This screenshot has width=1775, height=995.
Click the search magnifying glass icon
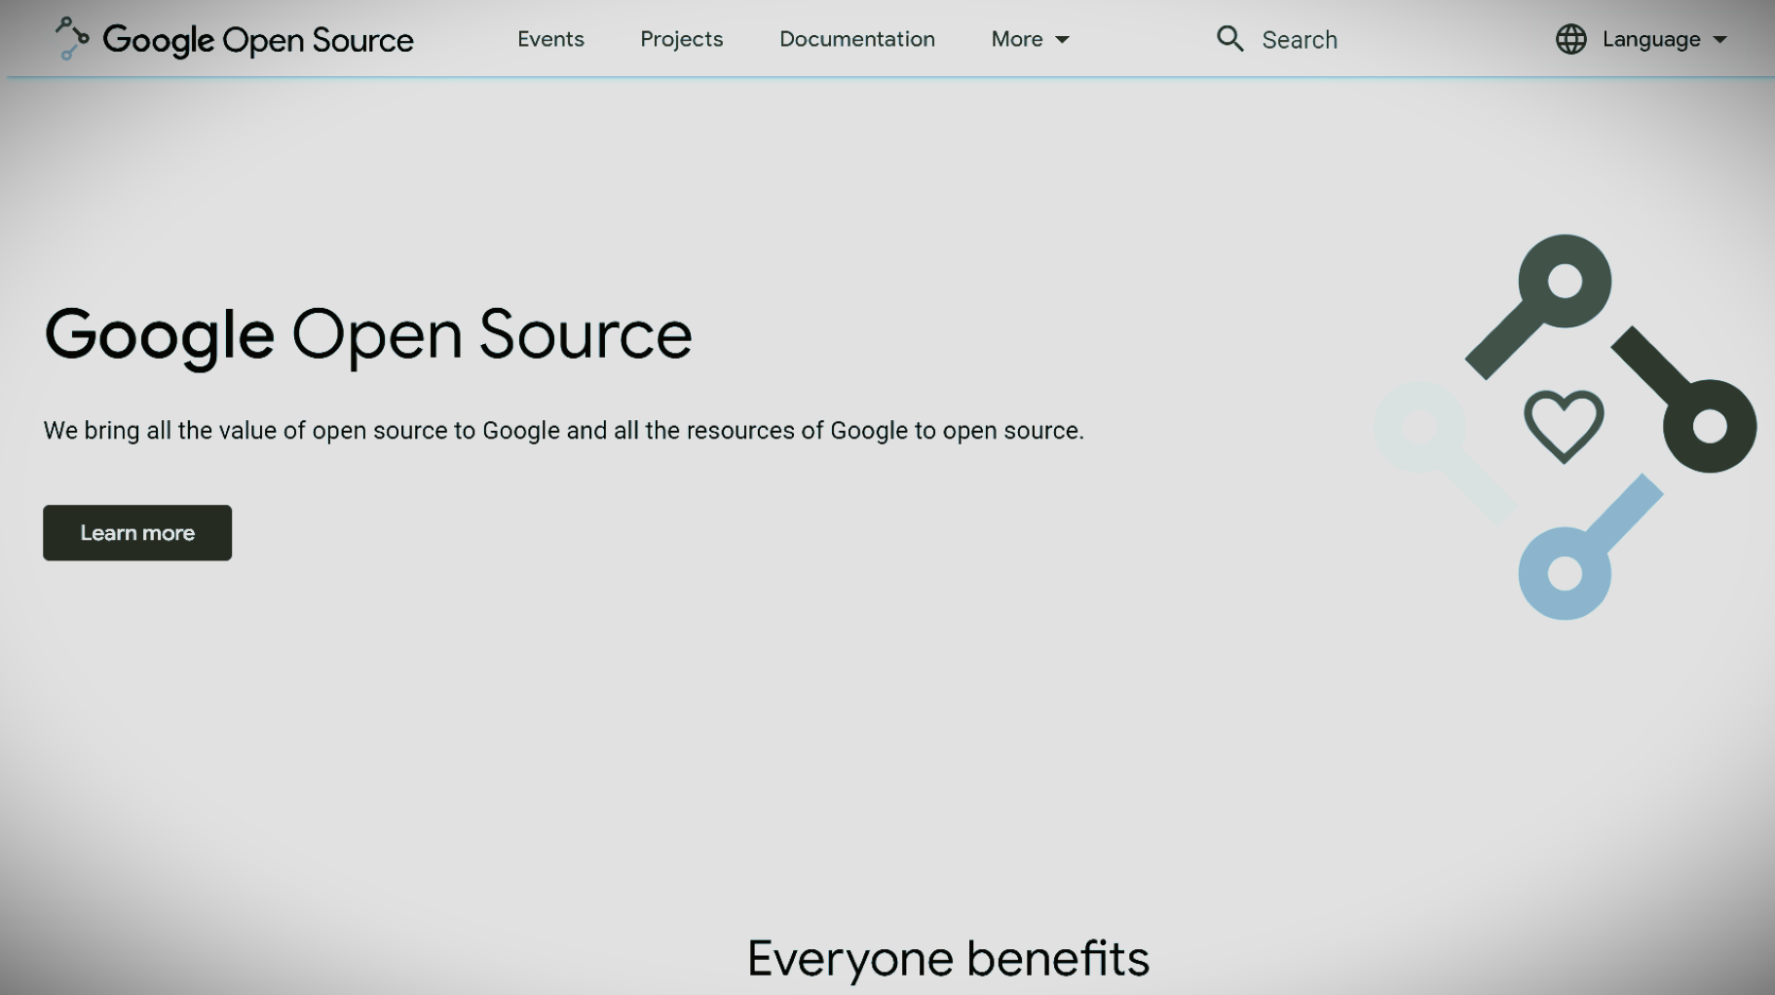(x=1230, y=39)
